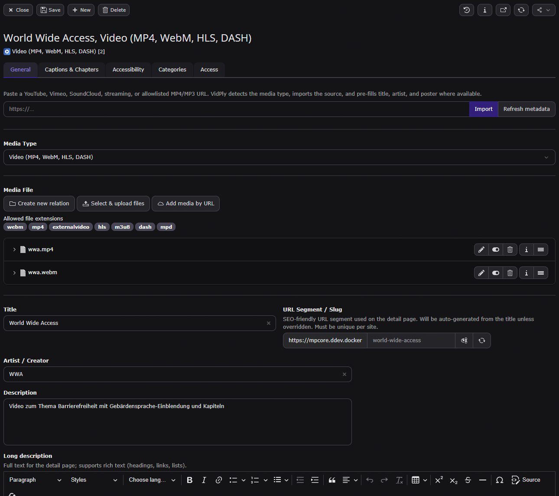This screenshot has height=496, width=559.
Task: Clear the Artist / Creator field
Action: point(344,374)
